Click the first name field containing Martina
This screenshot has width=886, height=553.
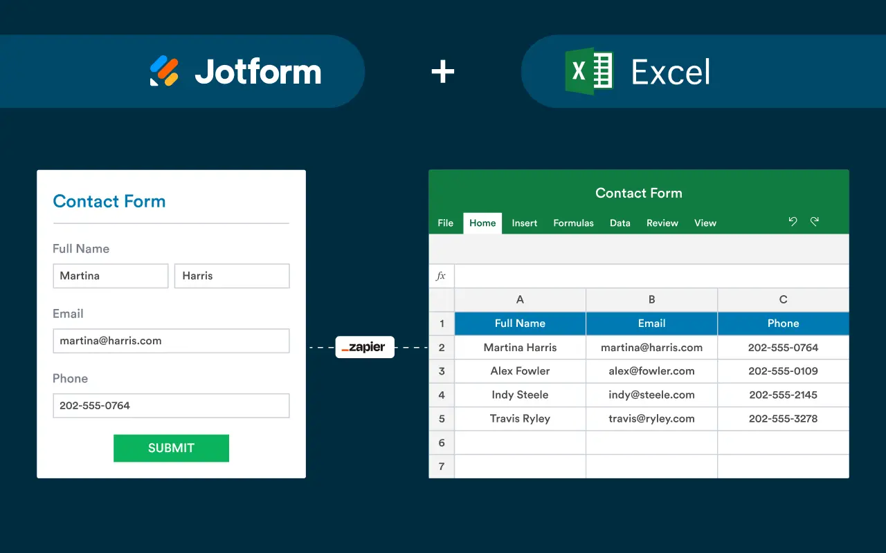pos(111,276)
